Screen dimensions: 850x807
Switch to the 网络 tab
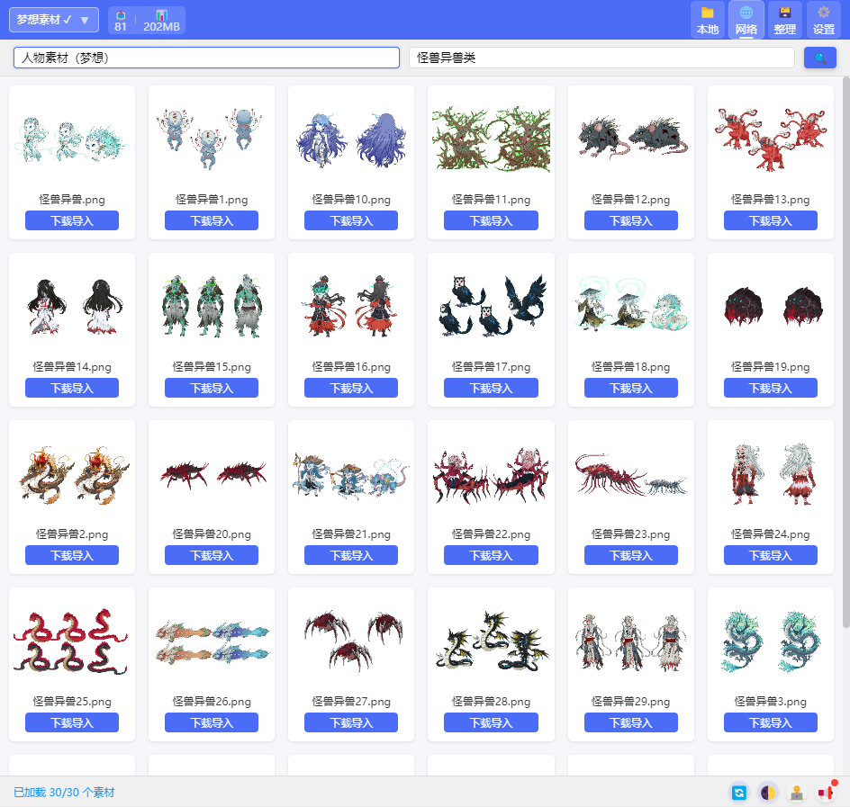(746, 20)
